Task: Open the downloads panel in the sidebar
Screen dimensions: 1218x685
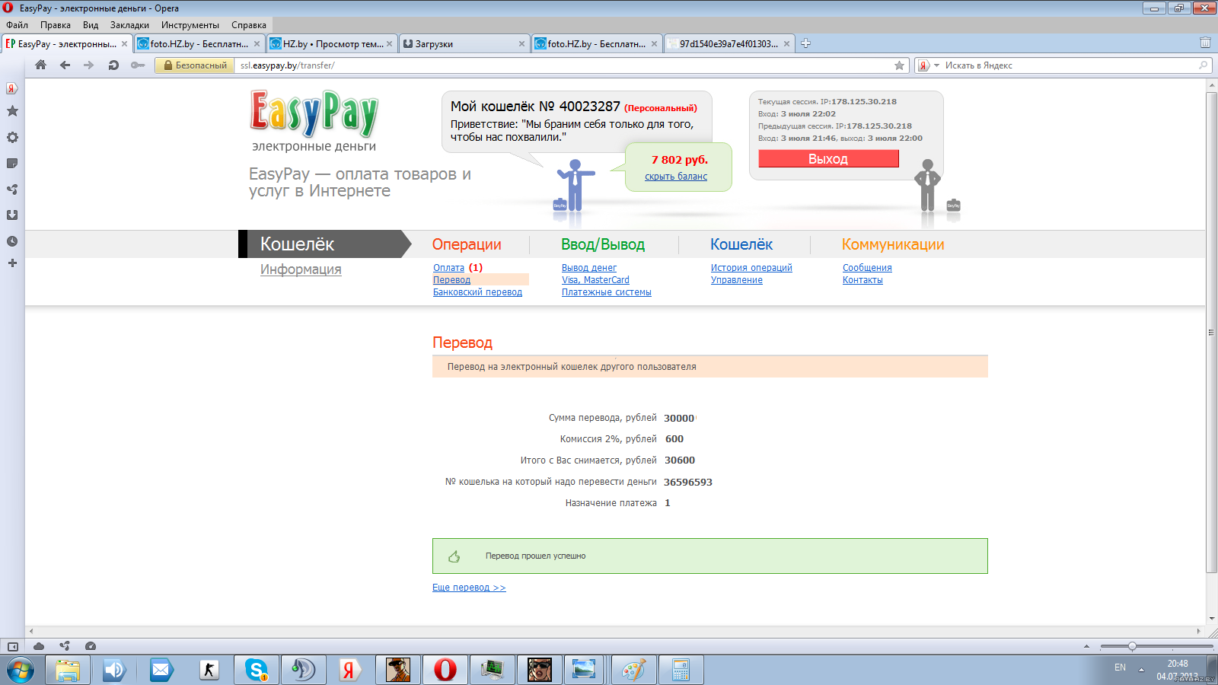Action: pyautogui.click(x=12, y=215)
